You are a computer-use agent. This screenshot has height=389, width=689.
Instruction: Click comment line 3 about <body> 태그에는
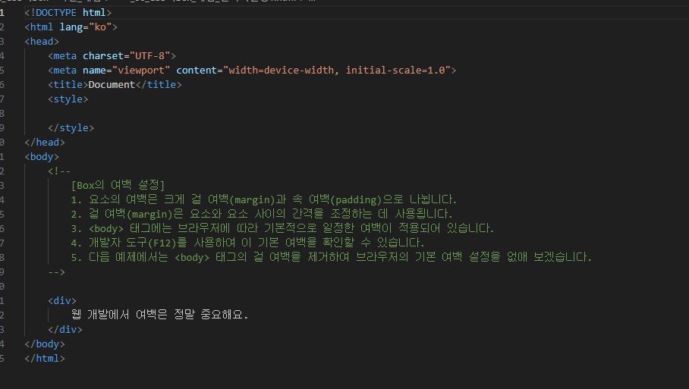coord(282,228)
